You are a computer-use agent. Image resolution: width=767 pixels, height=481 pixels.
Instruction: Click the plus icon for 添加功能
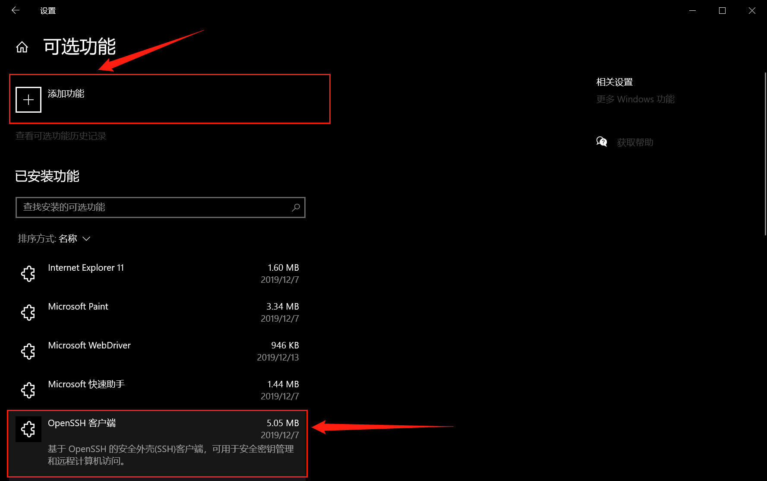point(28,100)
